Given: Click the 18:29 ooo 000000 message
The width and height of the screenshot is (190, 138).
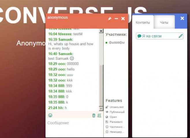Looking at the screenshot, I should 64,64.
